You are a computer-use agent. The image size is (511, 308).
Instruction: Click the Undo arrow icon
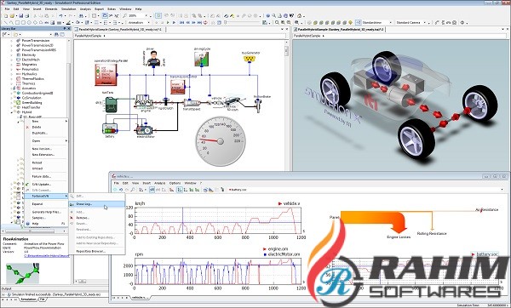61,15
